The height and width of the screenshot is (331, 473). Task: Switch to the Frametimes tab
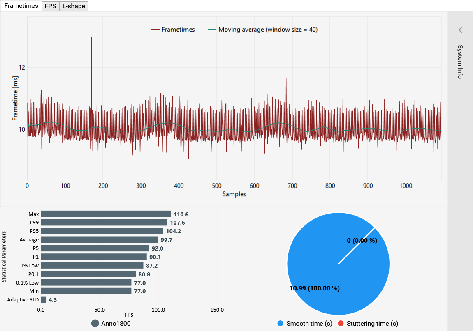[21, 6]
